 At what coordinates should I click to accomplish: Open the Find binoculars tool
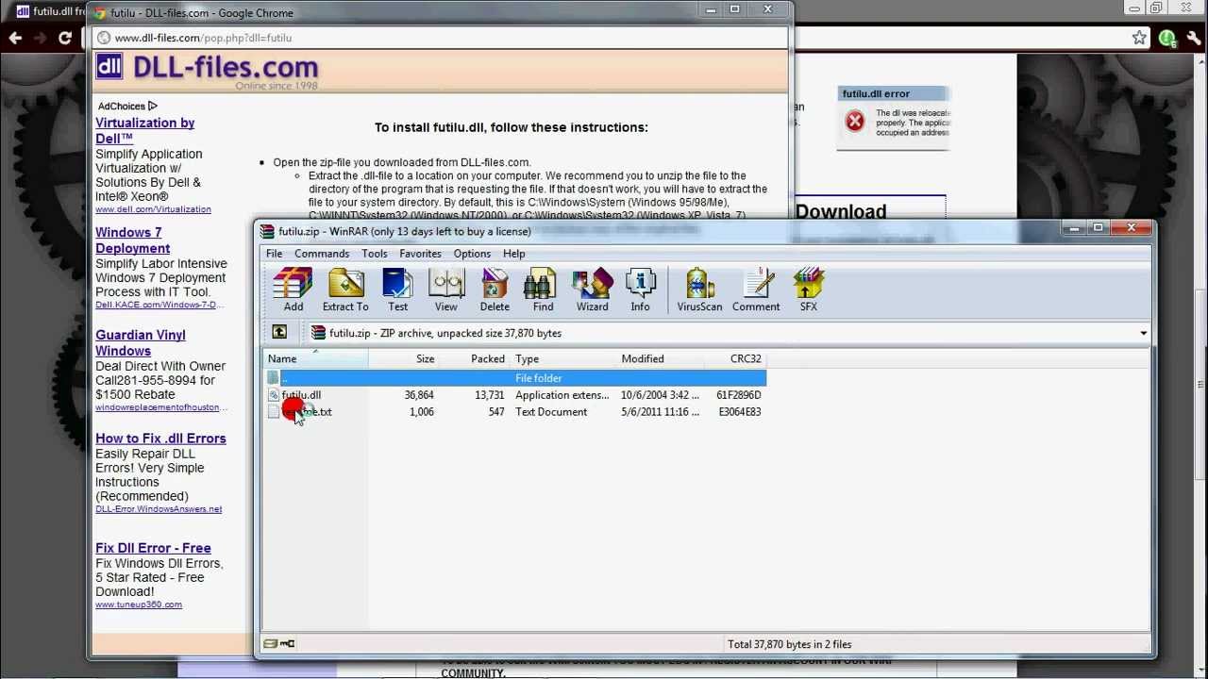tap(543, 290)
